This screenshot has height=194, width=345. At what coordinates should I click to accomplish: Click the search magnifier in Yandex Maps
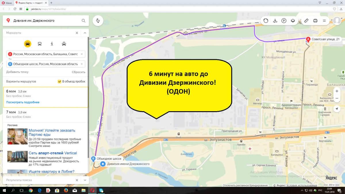pos(83,21)
